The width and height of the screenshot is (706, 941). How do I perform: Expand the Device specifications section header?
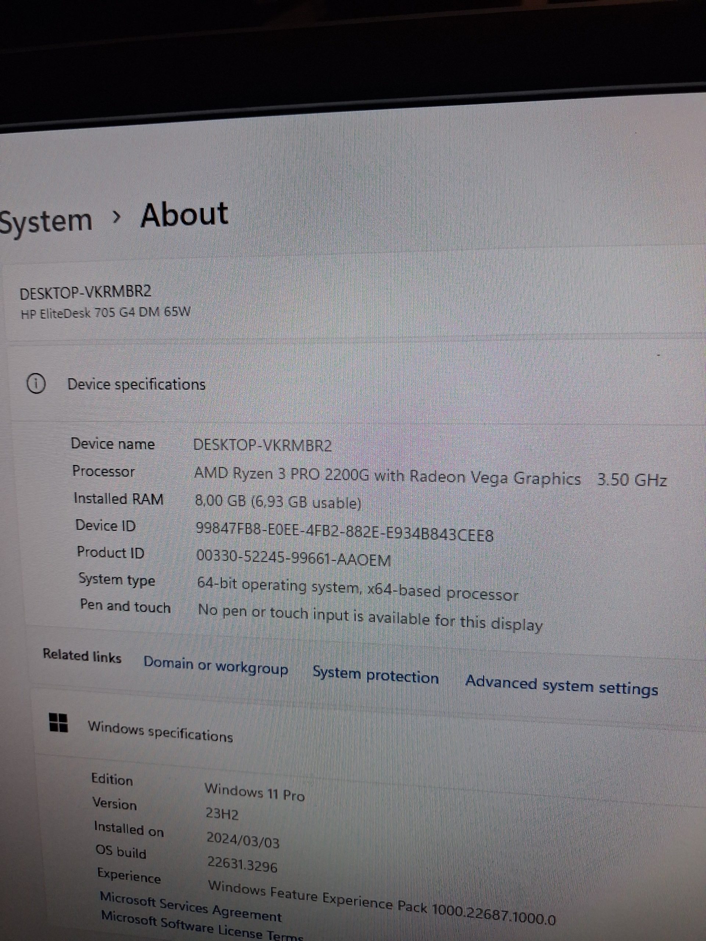click(x=136, y=384)
